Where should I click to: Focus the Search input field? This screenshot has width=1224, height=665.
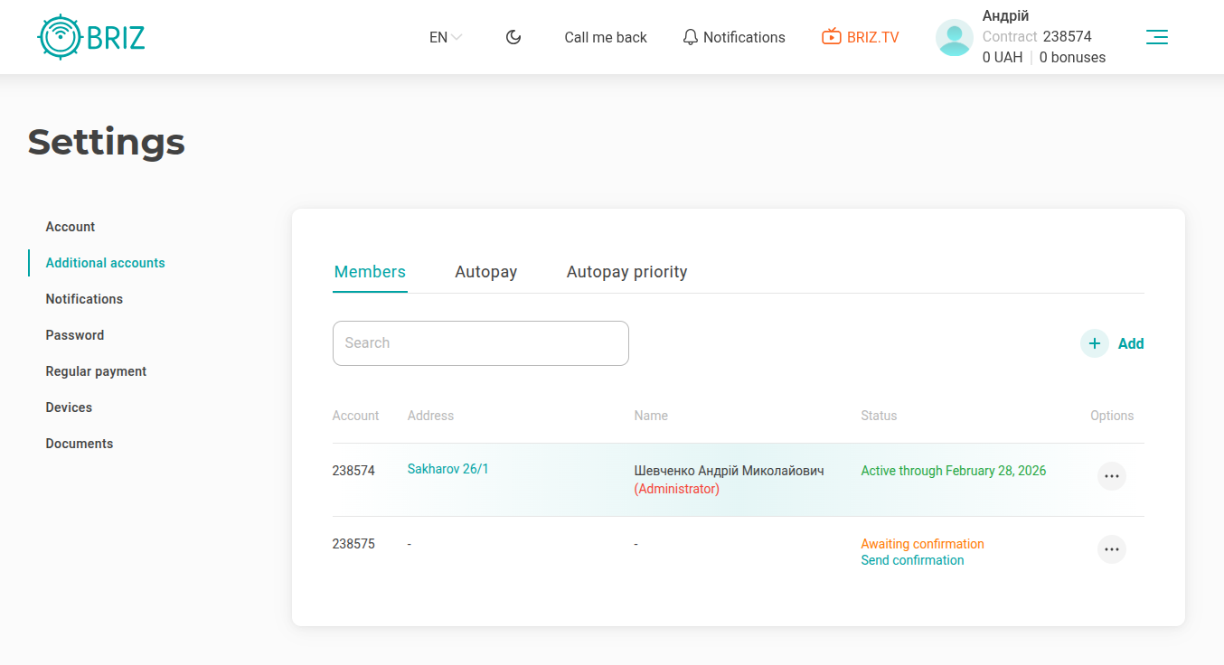(480, 343)
